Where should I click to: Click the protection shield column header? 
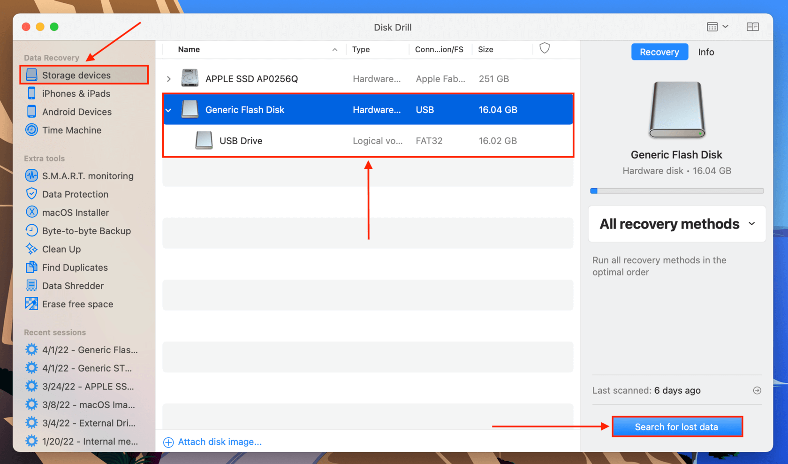pos(544,48)
